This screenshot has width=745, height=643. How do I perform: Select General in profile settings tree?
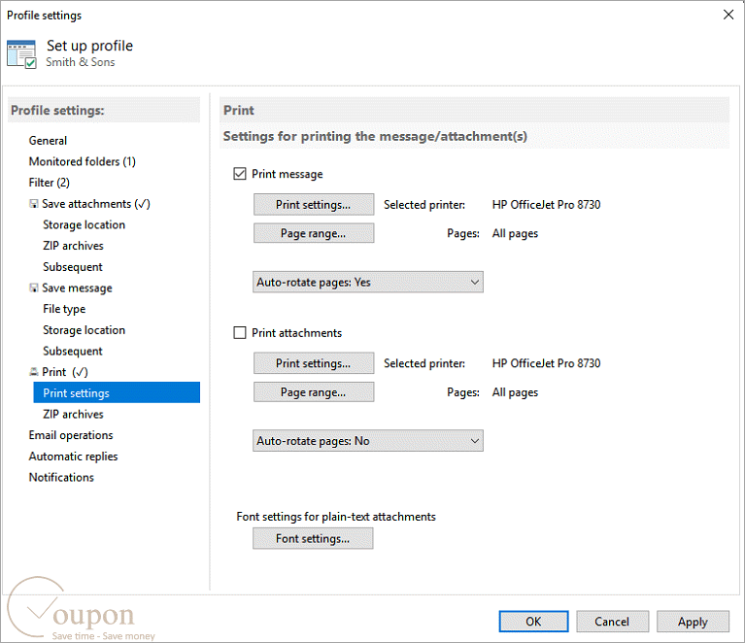(48, 141)
